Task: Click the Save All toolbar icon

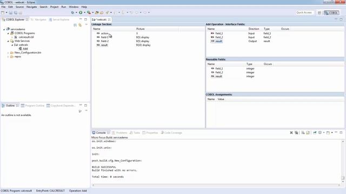Action: [x=16, y=12]
